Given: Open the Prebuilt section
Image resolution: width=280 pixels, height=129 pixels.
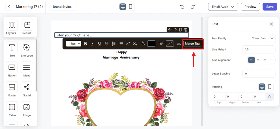Looking at the screenshot, I should click(27, 27).
